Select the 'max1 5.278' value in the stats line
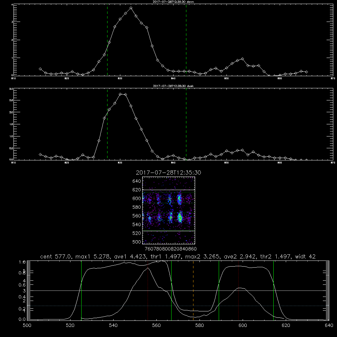Viewport: 337px width, 337px height. point(93,256)
